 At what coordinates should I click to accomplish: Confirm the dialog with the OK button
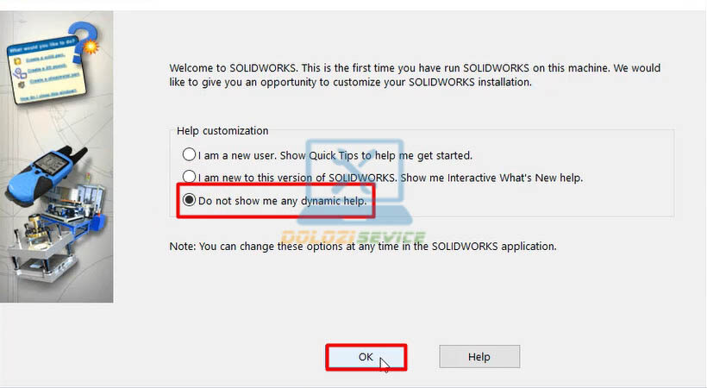tap(366, 357)
